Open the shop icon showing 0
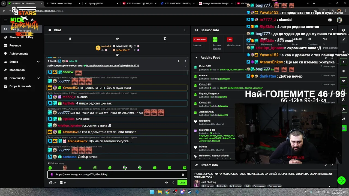 coord(63,183)
